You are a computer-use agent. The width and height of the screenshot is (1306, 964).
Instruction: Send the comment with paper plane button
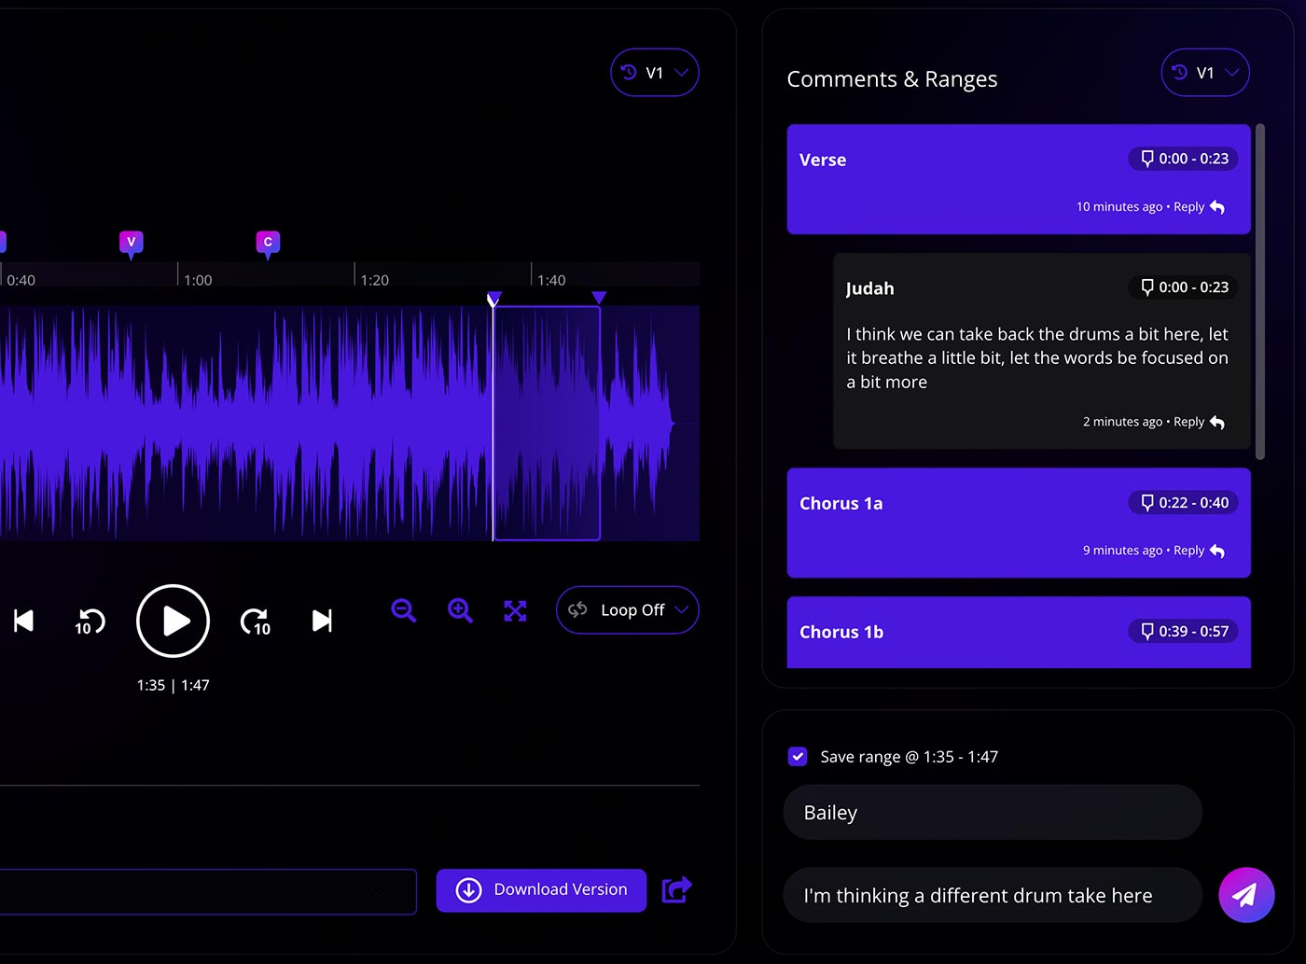tap(1246, 895)
